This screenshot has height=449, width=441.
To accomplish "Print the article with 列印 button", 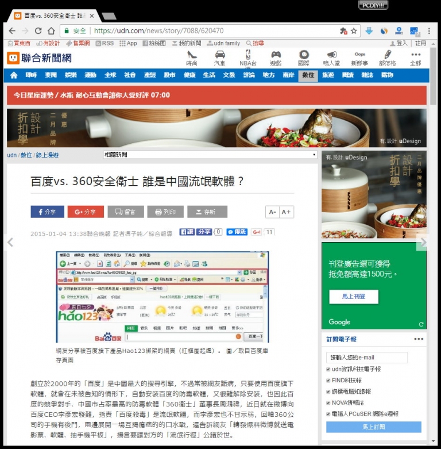I will tap(165, 212).
